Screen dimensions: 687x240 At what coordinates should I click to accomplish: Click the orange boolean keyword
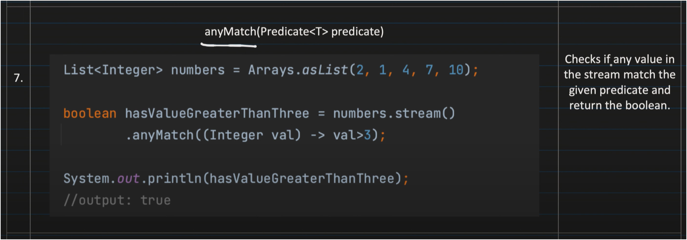point(90,113)
